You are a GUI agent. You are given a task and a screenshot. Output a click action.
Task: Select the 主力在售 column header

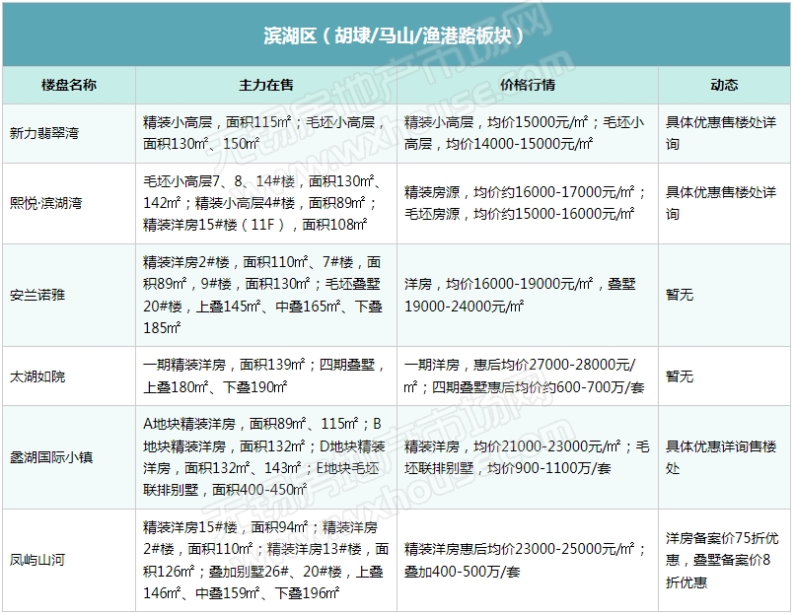pos(265,86)
